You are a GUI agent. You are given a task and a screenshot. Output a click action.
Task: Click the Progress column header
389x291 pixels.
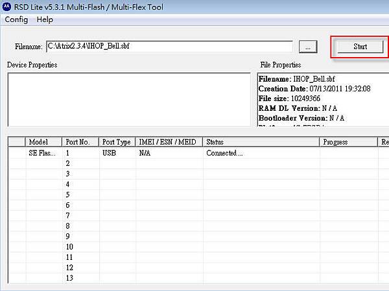click(x=348, y=142)
